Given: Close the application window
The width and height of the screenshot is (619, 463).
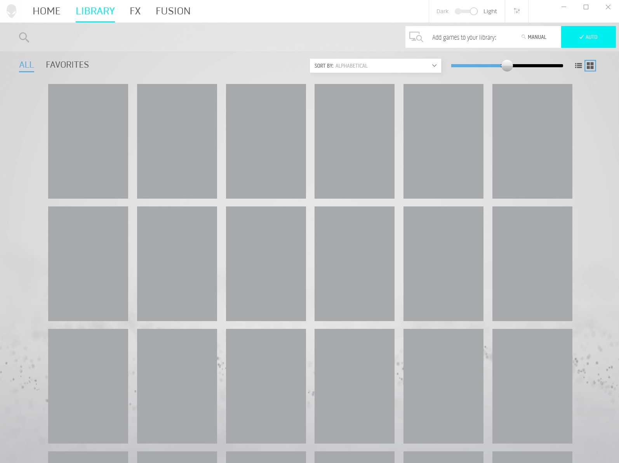Looking at the screenshot, I should (x=608, y=7).
